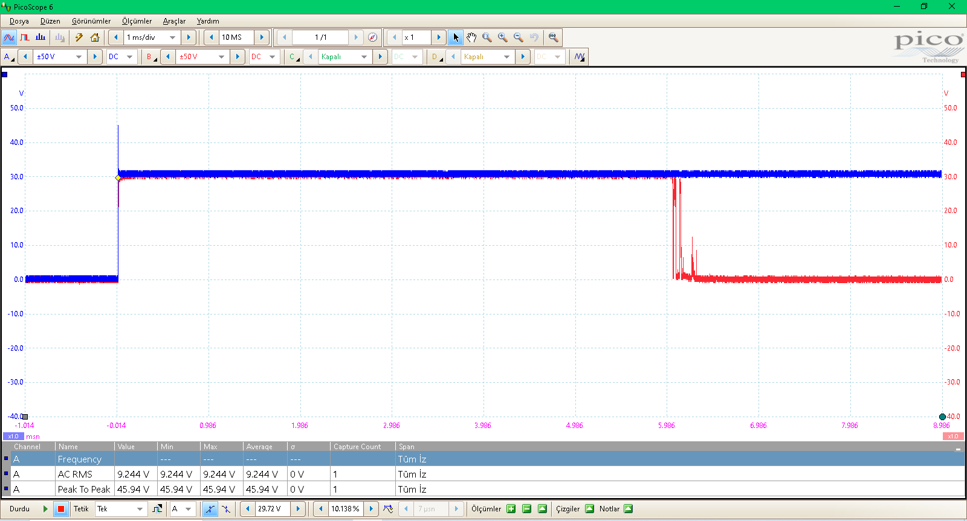Open Channel C Kapalı range dropdown
The height and width of the screenshot is (521, 967).
tap(364, 57)
